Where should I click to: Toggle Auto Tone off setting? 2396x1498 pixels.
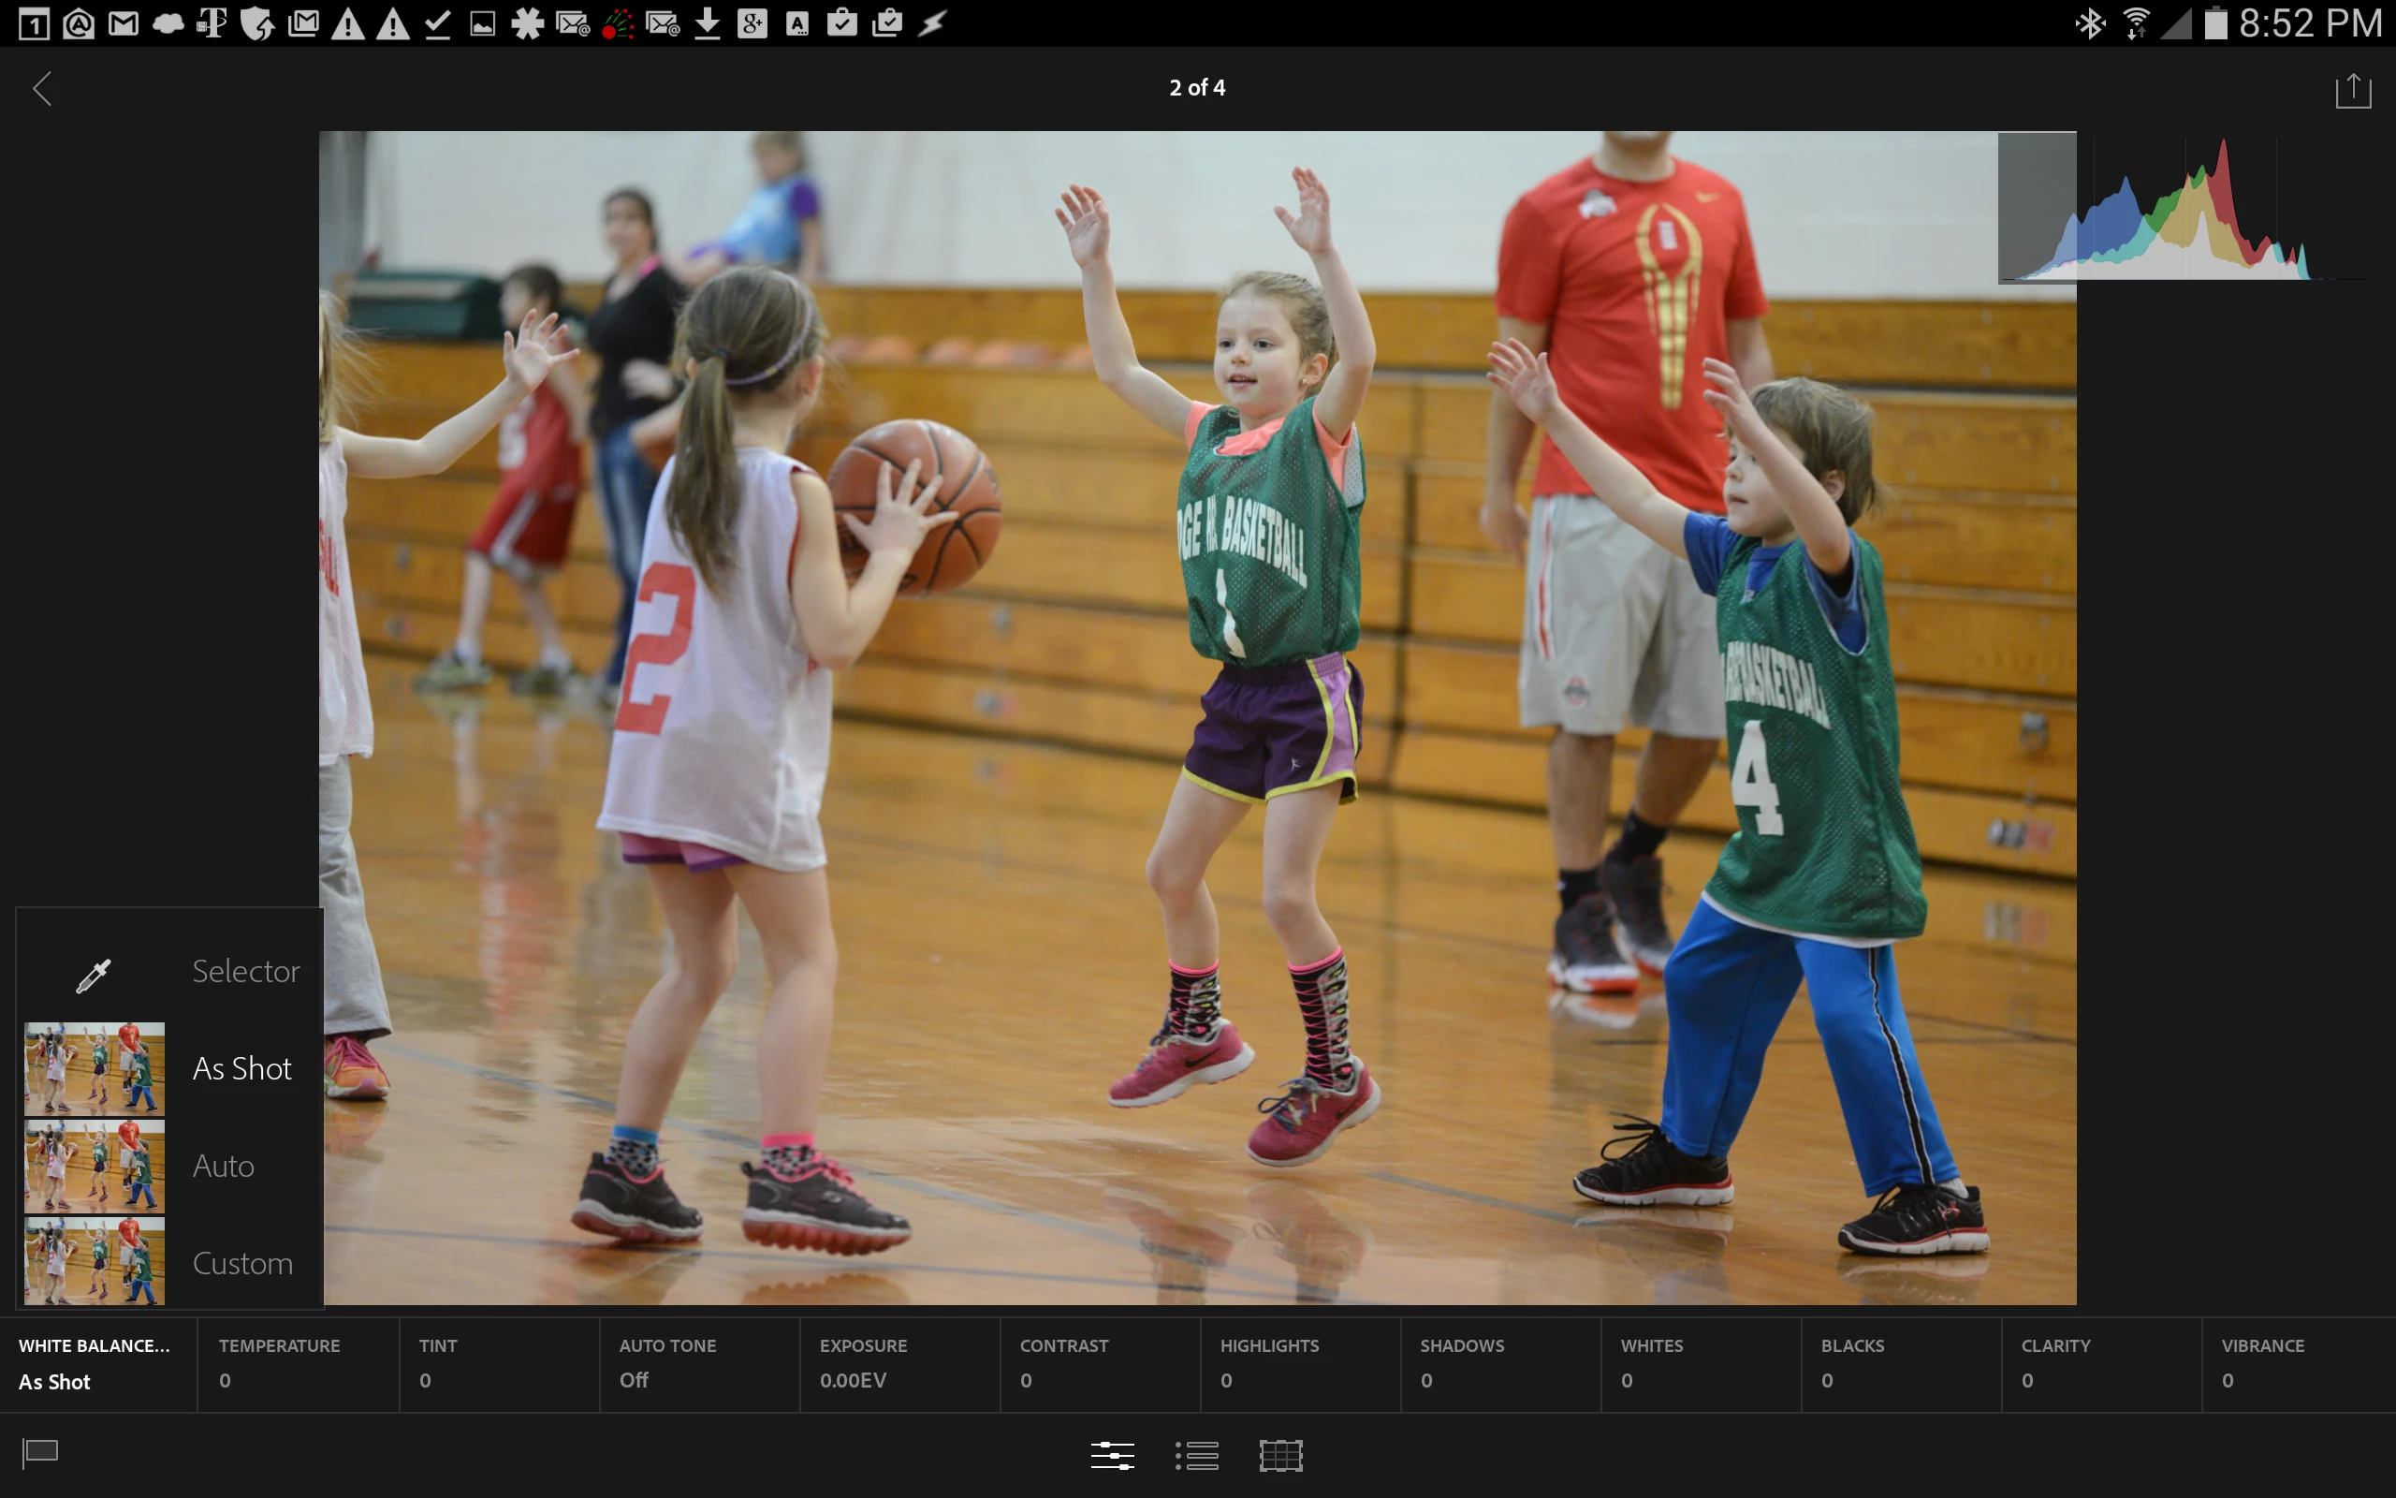click(x=699, y=1363)
